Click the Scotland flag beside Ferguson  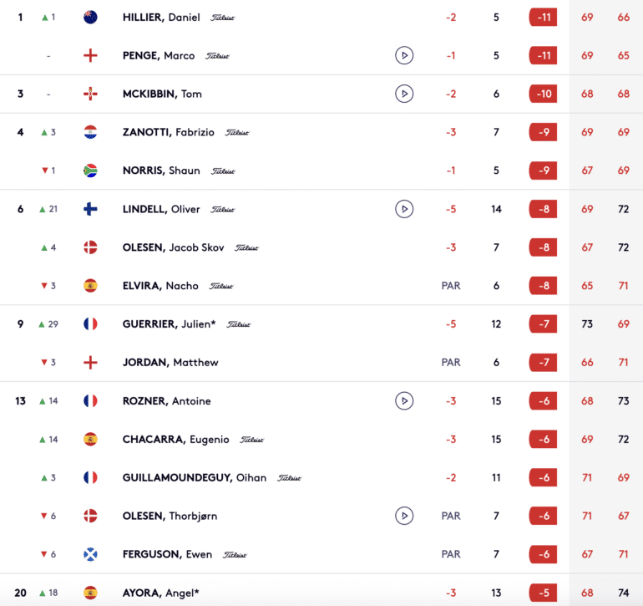pos(90,554)
